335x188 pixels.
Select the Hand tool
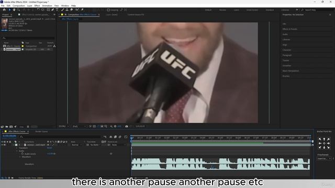14,10
